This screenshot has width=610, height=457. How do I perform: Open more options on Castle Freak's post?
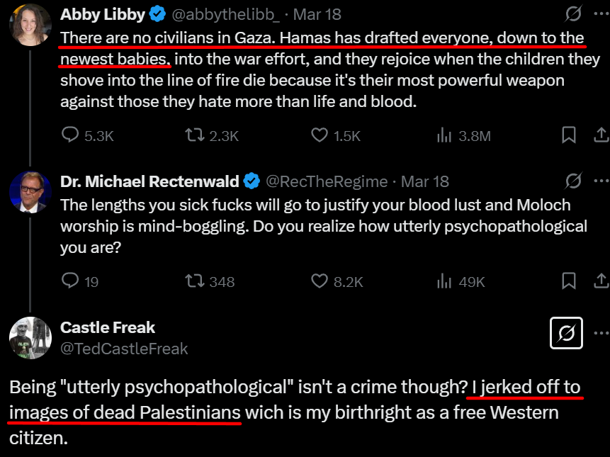click(x=601, y=332)
